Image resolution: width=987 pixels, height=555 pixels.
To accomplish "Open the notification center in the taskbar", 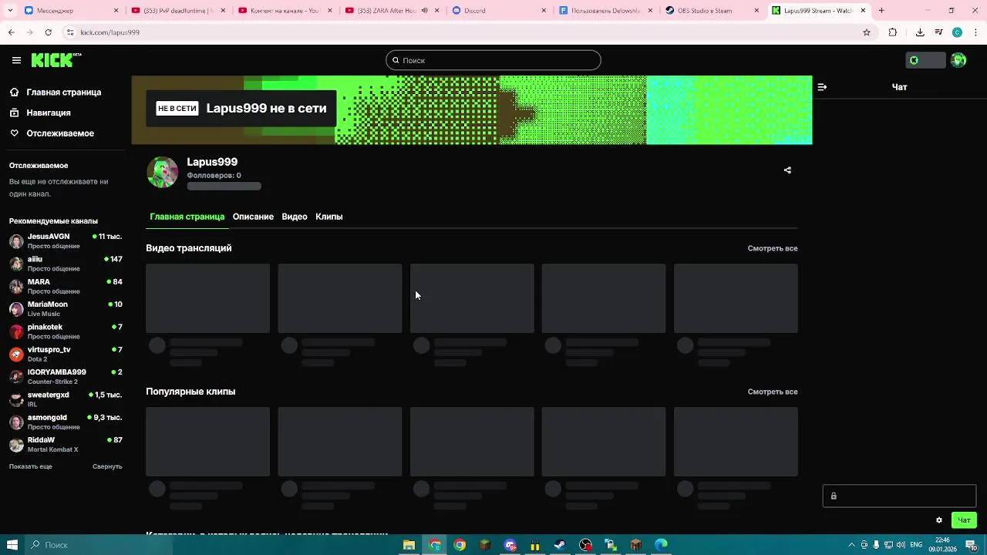I will point(972,545).
